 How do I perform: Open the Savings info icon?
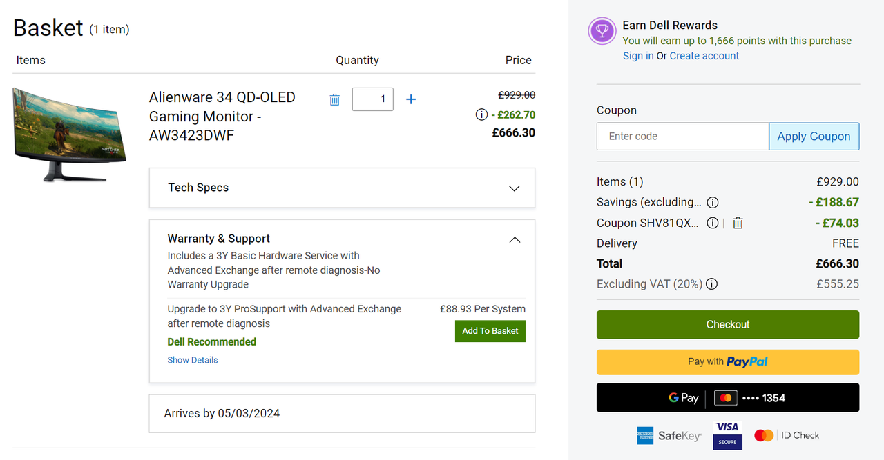713,202
